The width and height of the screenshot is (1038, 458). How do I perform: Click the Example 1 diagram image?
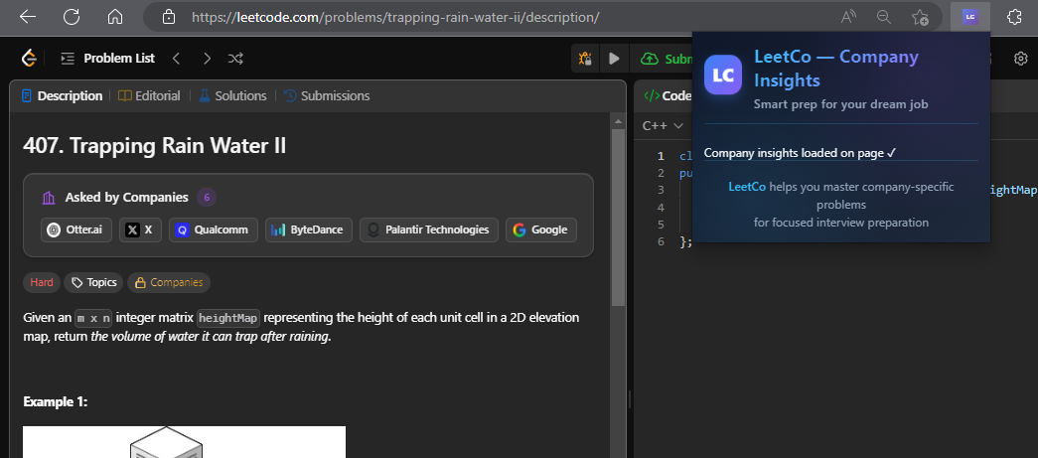coord(184,442)
